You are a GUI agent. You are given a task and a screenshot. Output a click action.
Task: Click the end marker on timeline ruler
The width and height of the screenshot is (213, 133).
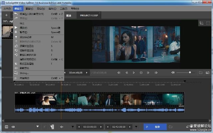[x=185, y=81]
